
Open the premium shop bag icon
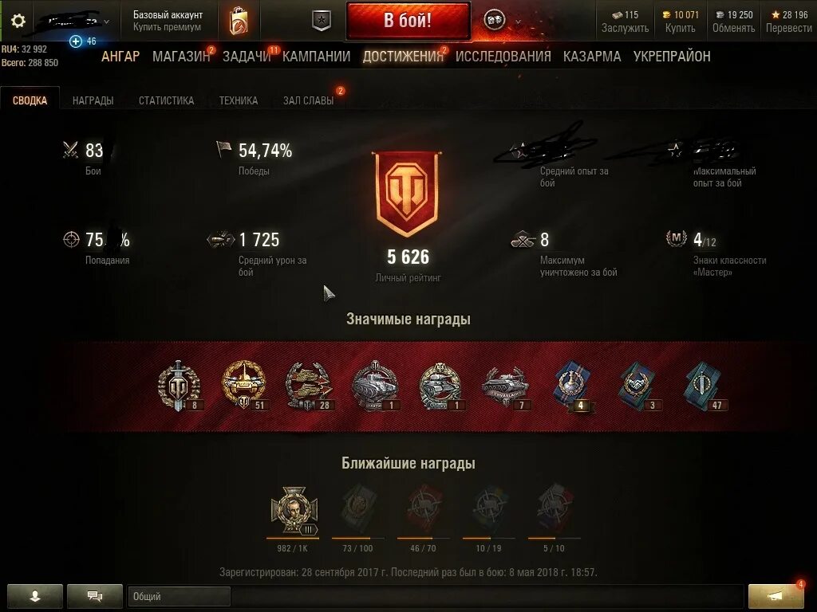pyautogui.click(x=238, y=21)
